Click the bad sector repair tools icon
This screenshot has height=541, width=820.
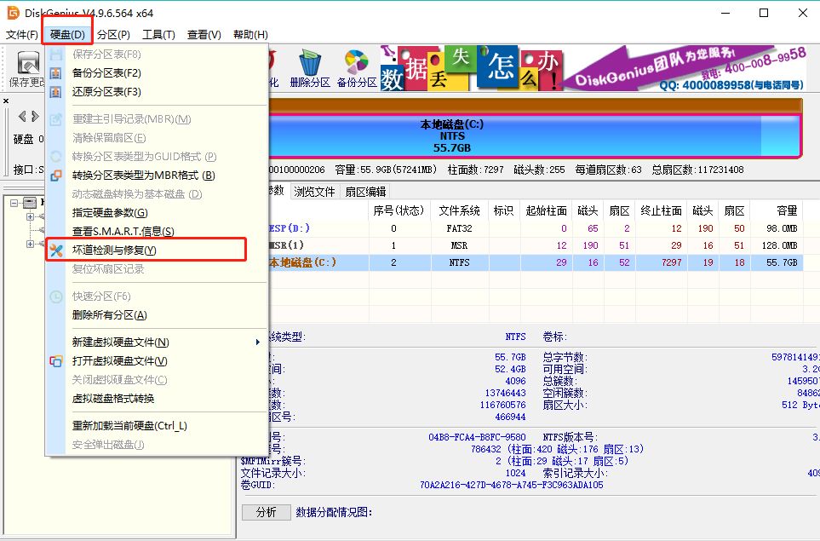56,250
